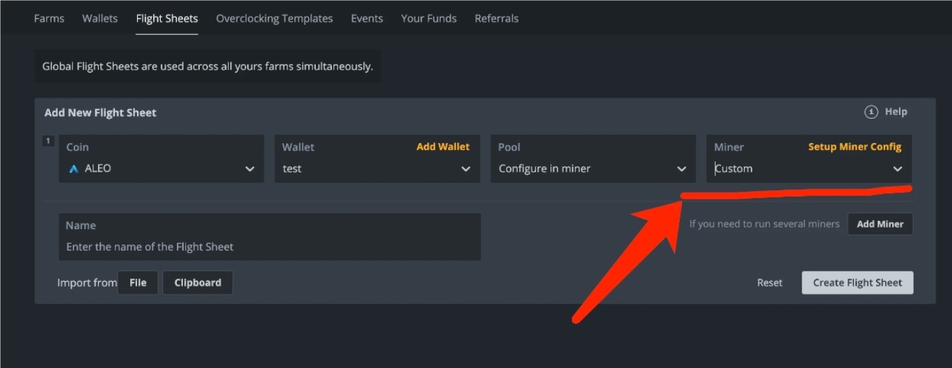
Task: Open Setup Miner Config link
Action: 855,147
